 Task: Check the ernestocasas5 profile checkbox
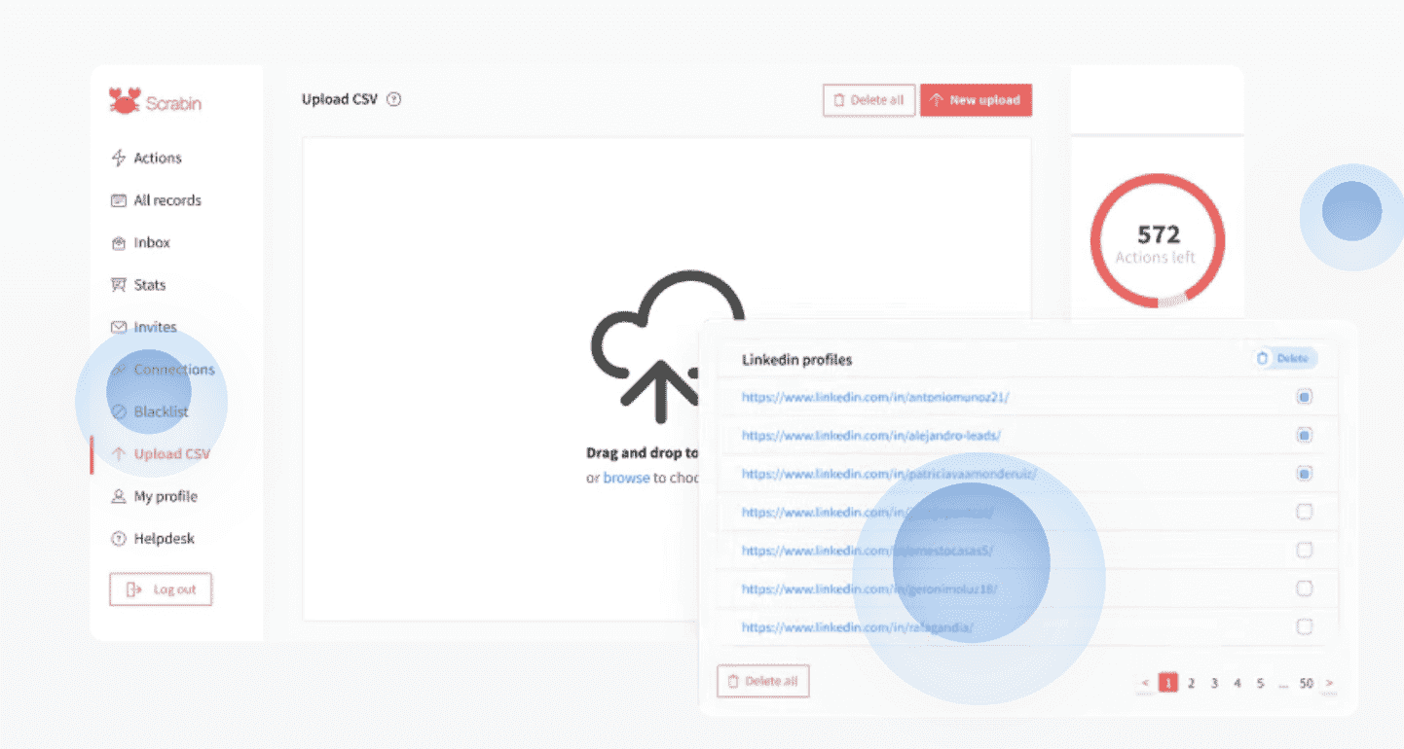point(1305,551)
